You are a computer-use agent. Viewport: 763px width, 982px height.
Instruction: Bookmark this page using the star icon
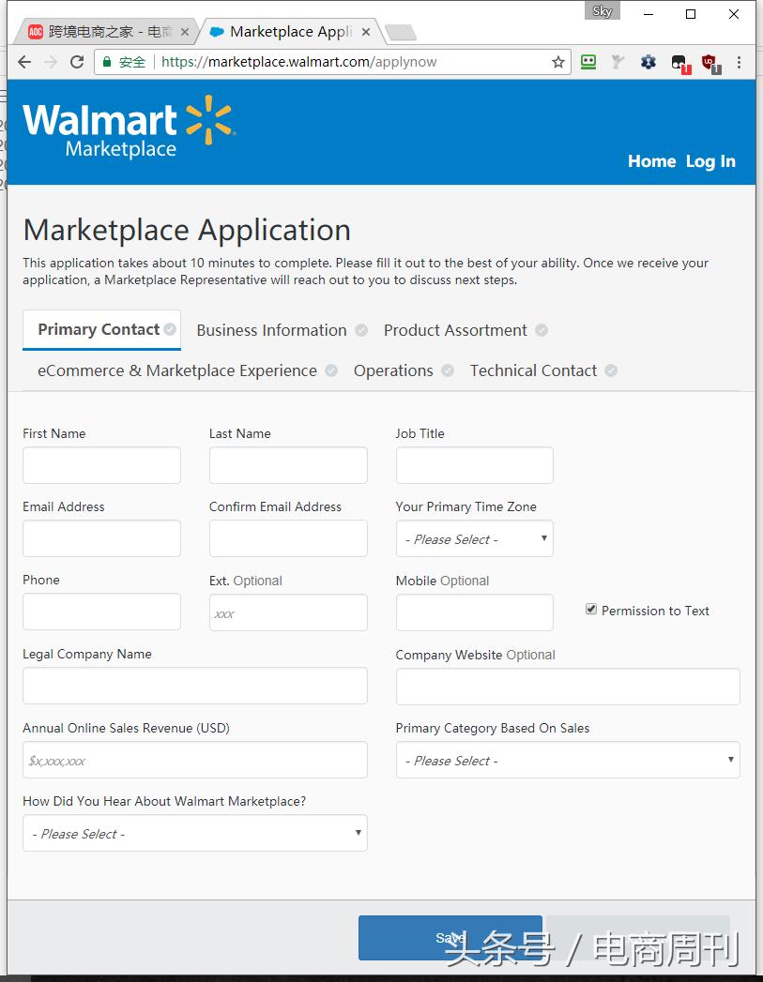click(x=558, y=62)
